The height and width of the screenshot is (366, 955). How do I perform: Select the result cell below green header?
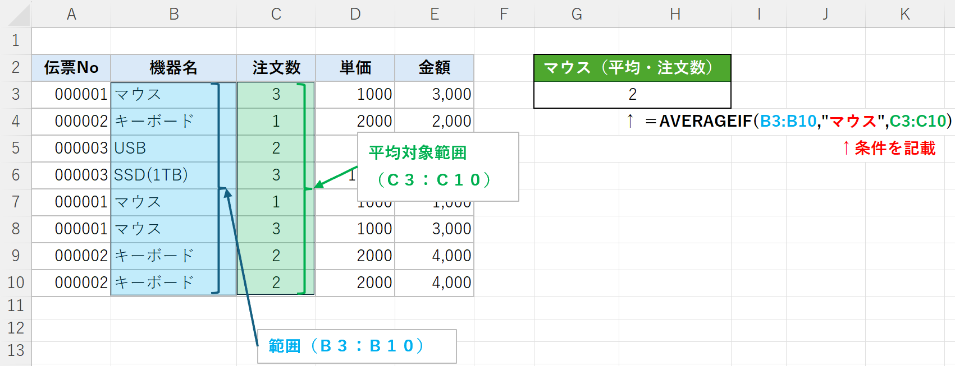pyautogui.click(x=632, y=95)
